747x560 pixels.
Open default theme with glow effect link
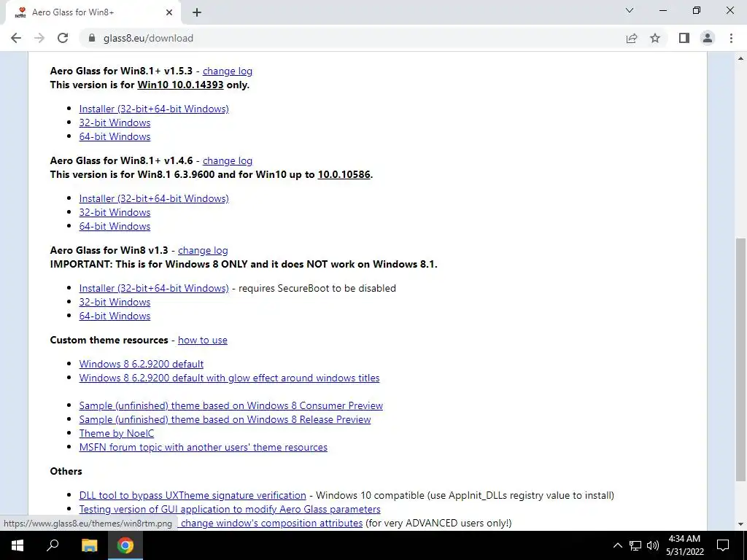point(229,378)
